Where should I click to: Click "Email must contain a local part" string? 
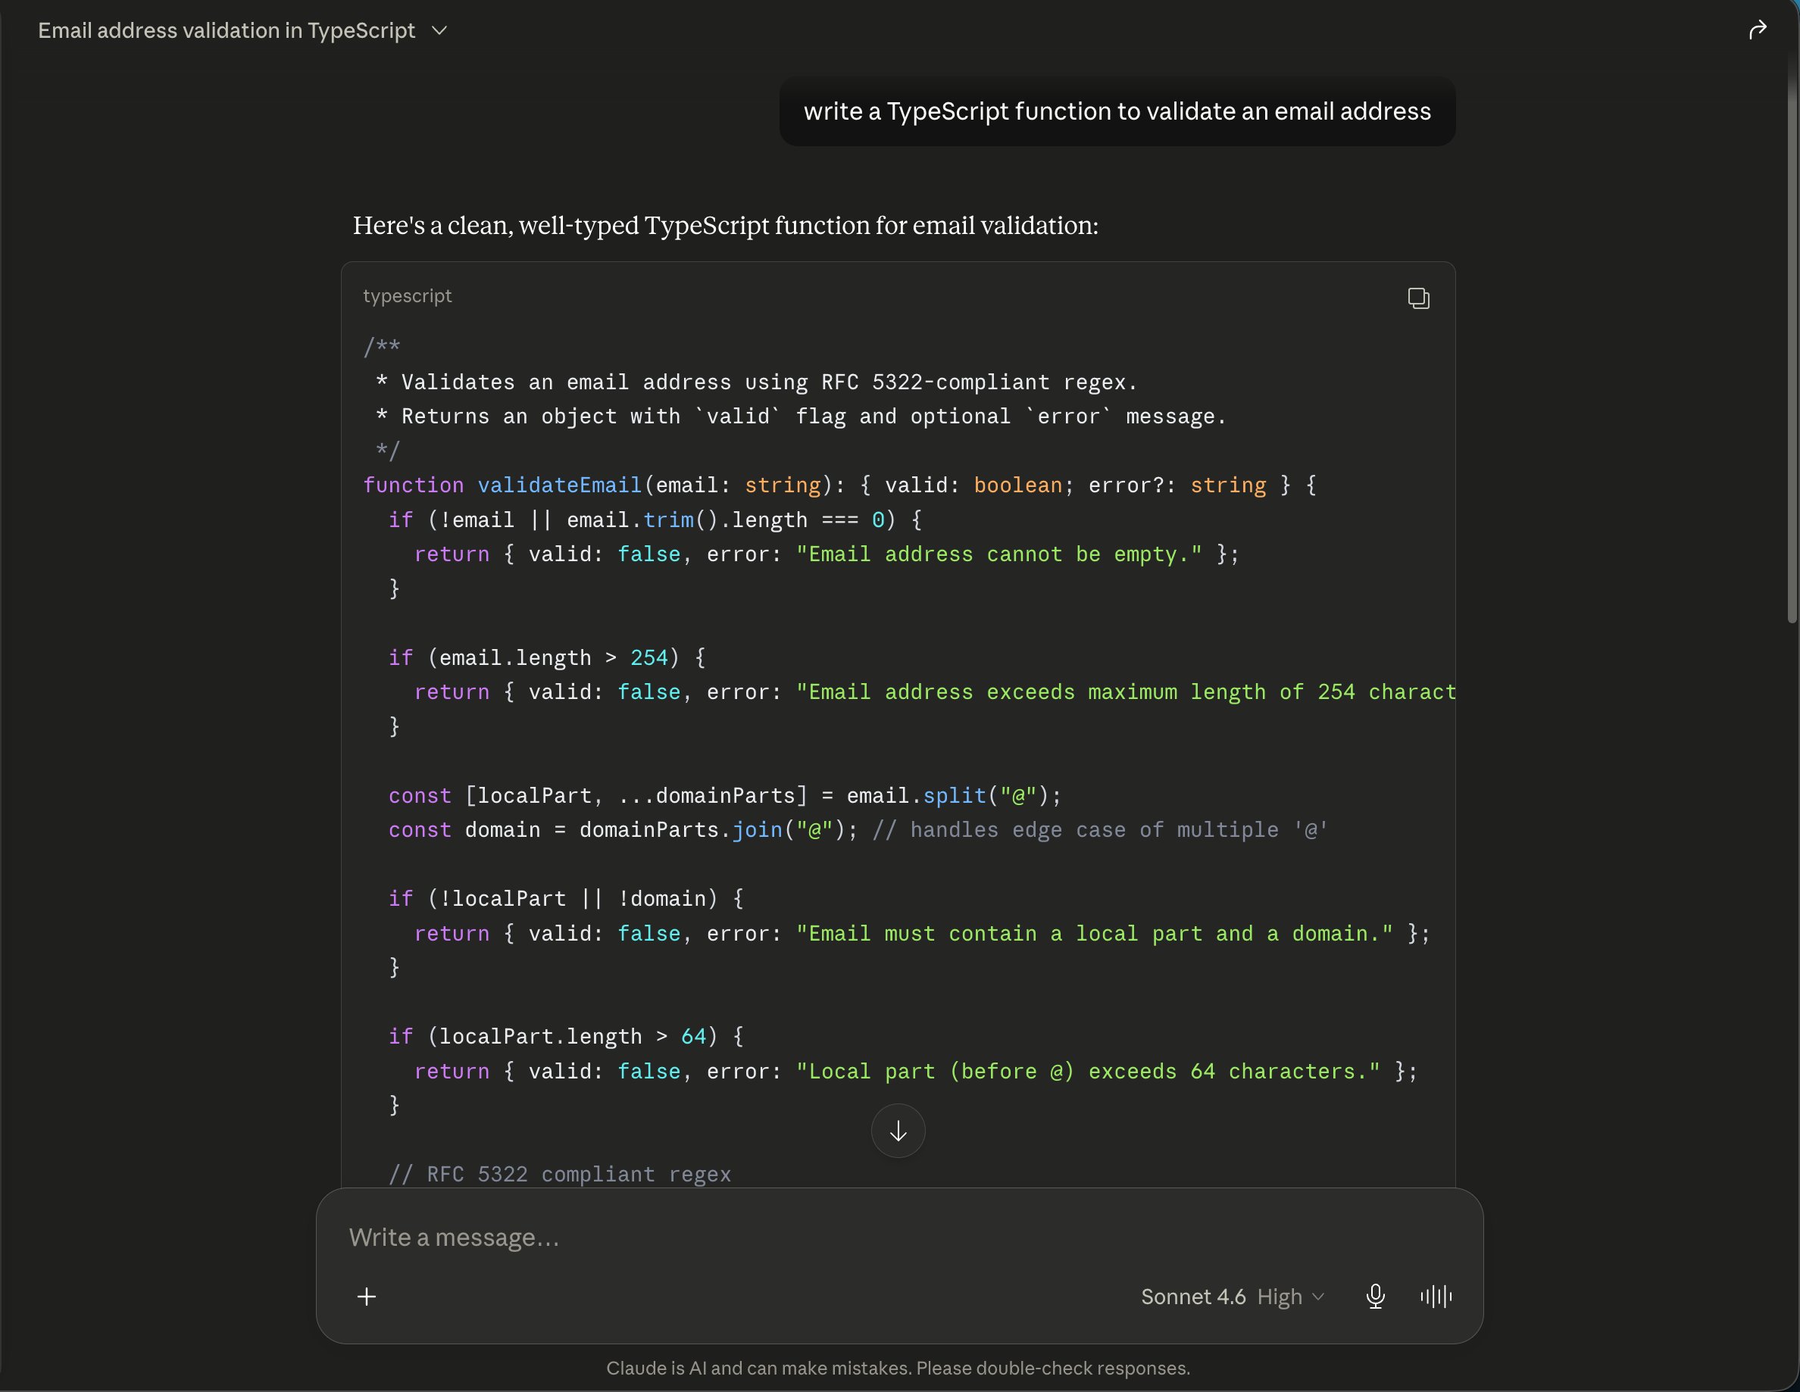click(1095, 934)
